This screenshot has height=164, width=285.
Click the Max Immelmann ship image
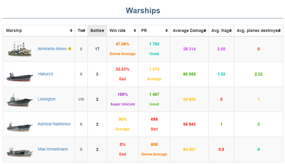tap(17, 150)
